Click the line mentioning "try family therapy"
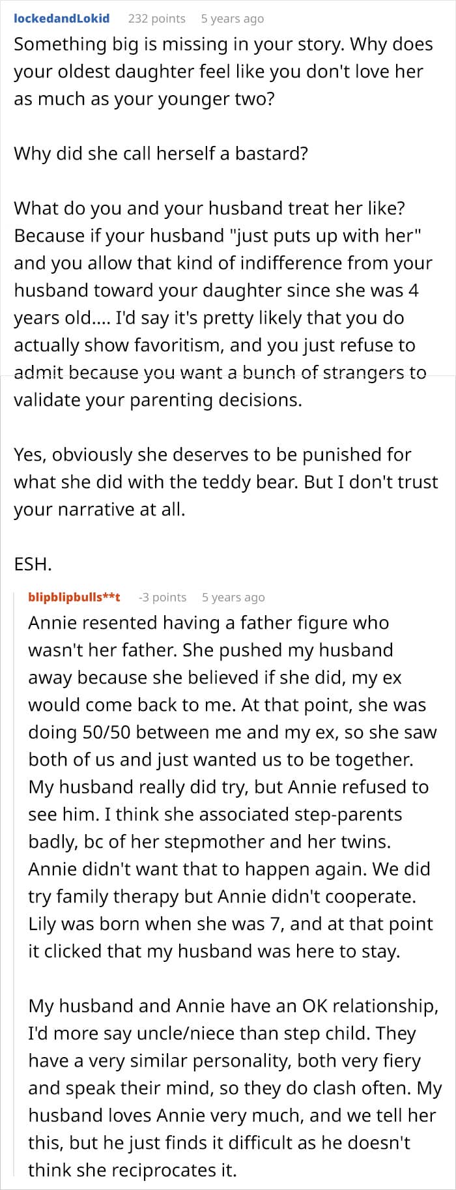 coord(222,897)
